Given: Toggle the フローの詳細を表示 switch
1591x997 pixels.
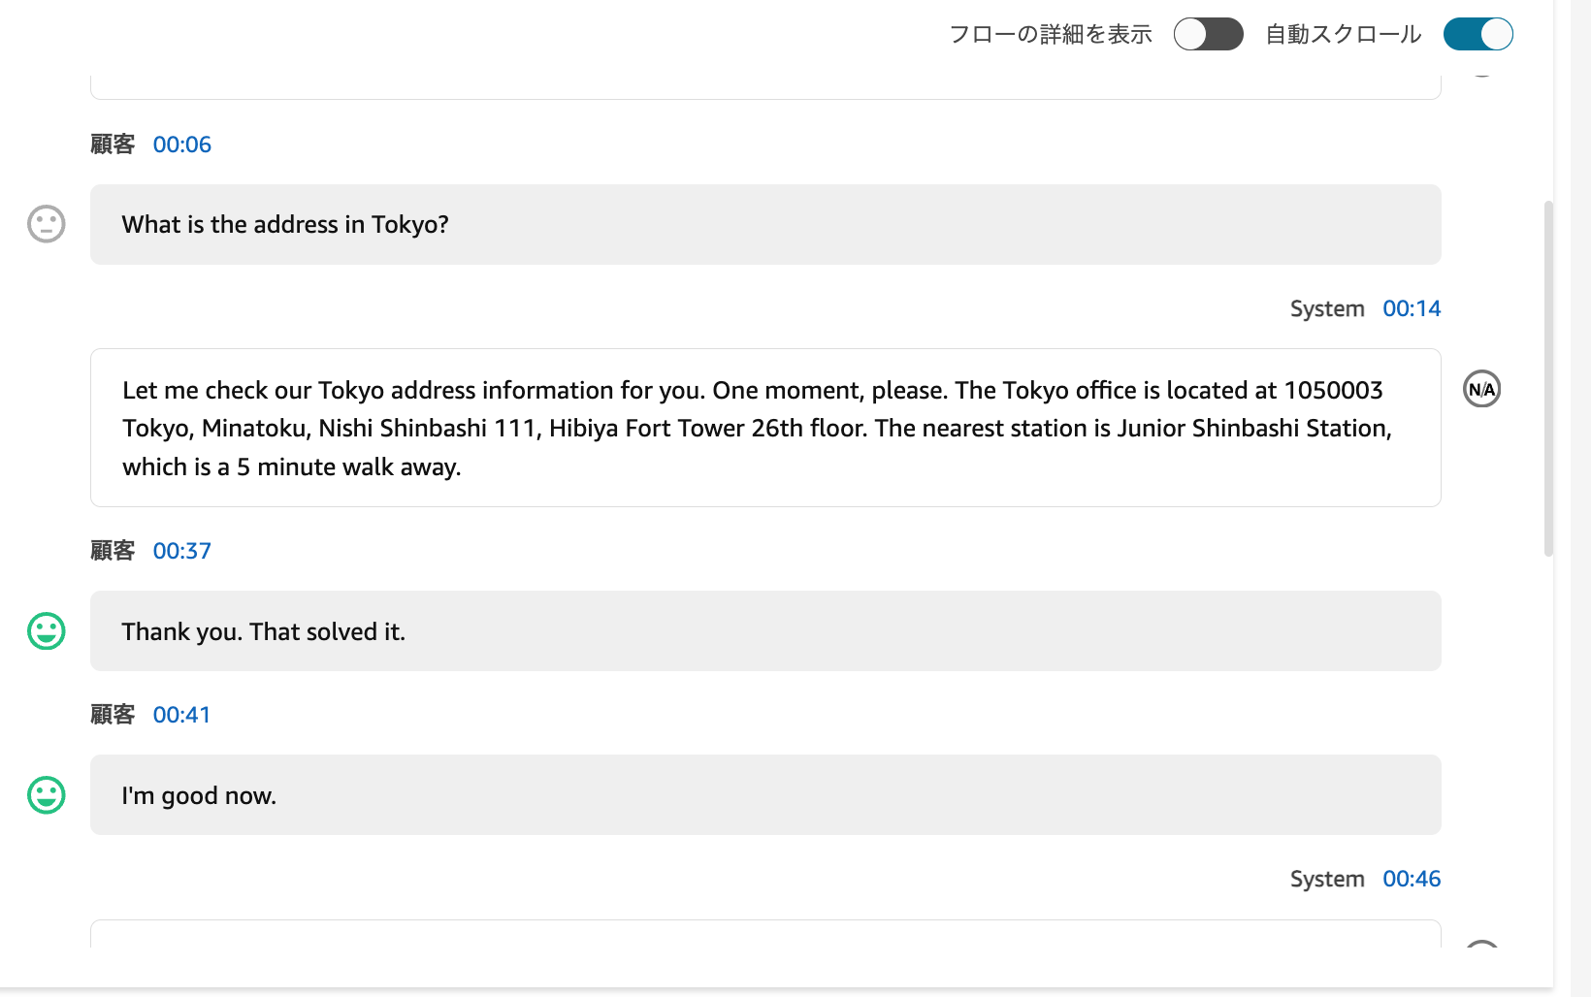Looking at the screenshot, I should (1208, 34).
